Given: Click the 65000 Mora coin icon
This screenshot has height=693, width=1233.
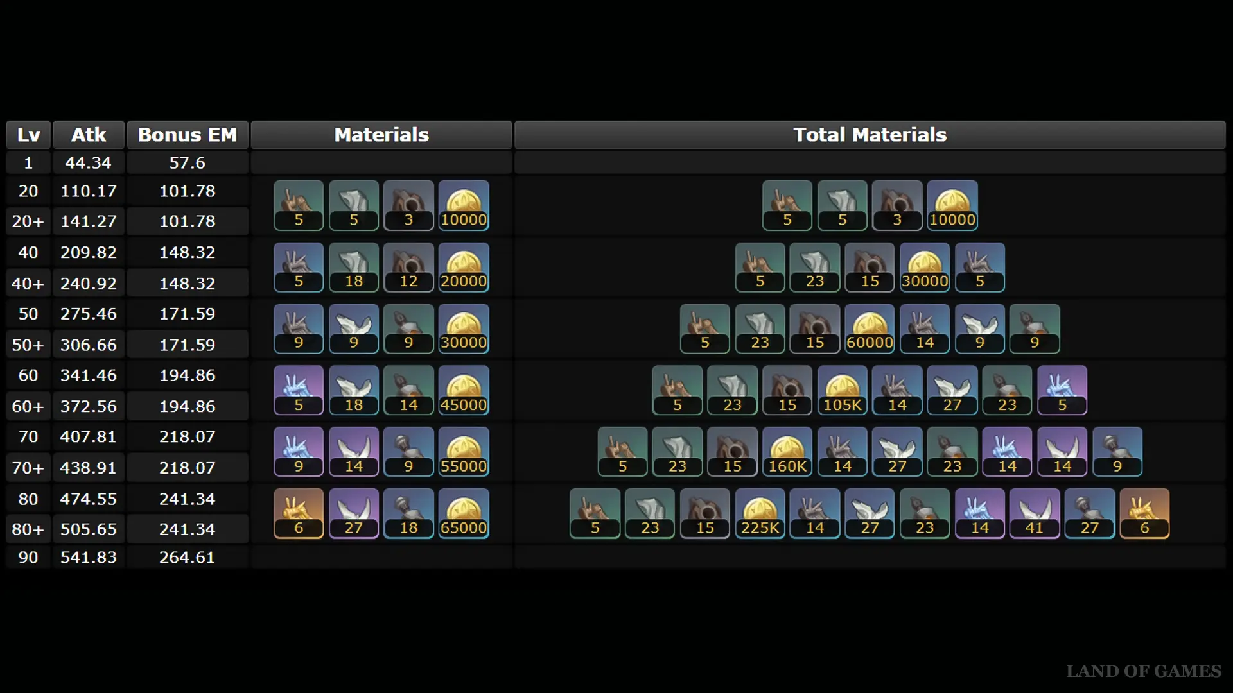Looking at the screenshot, I should coord(464,513).
